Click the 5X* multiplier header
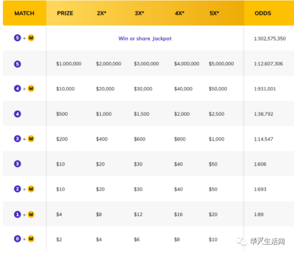The height and width of the screenshot is (254, 294). [214, 13]
